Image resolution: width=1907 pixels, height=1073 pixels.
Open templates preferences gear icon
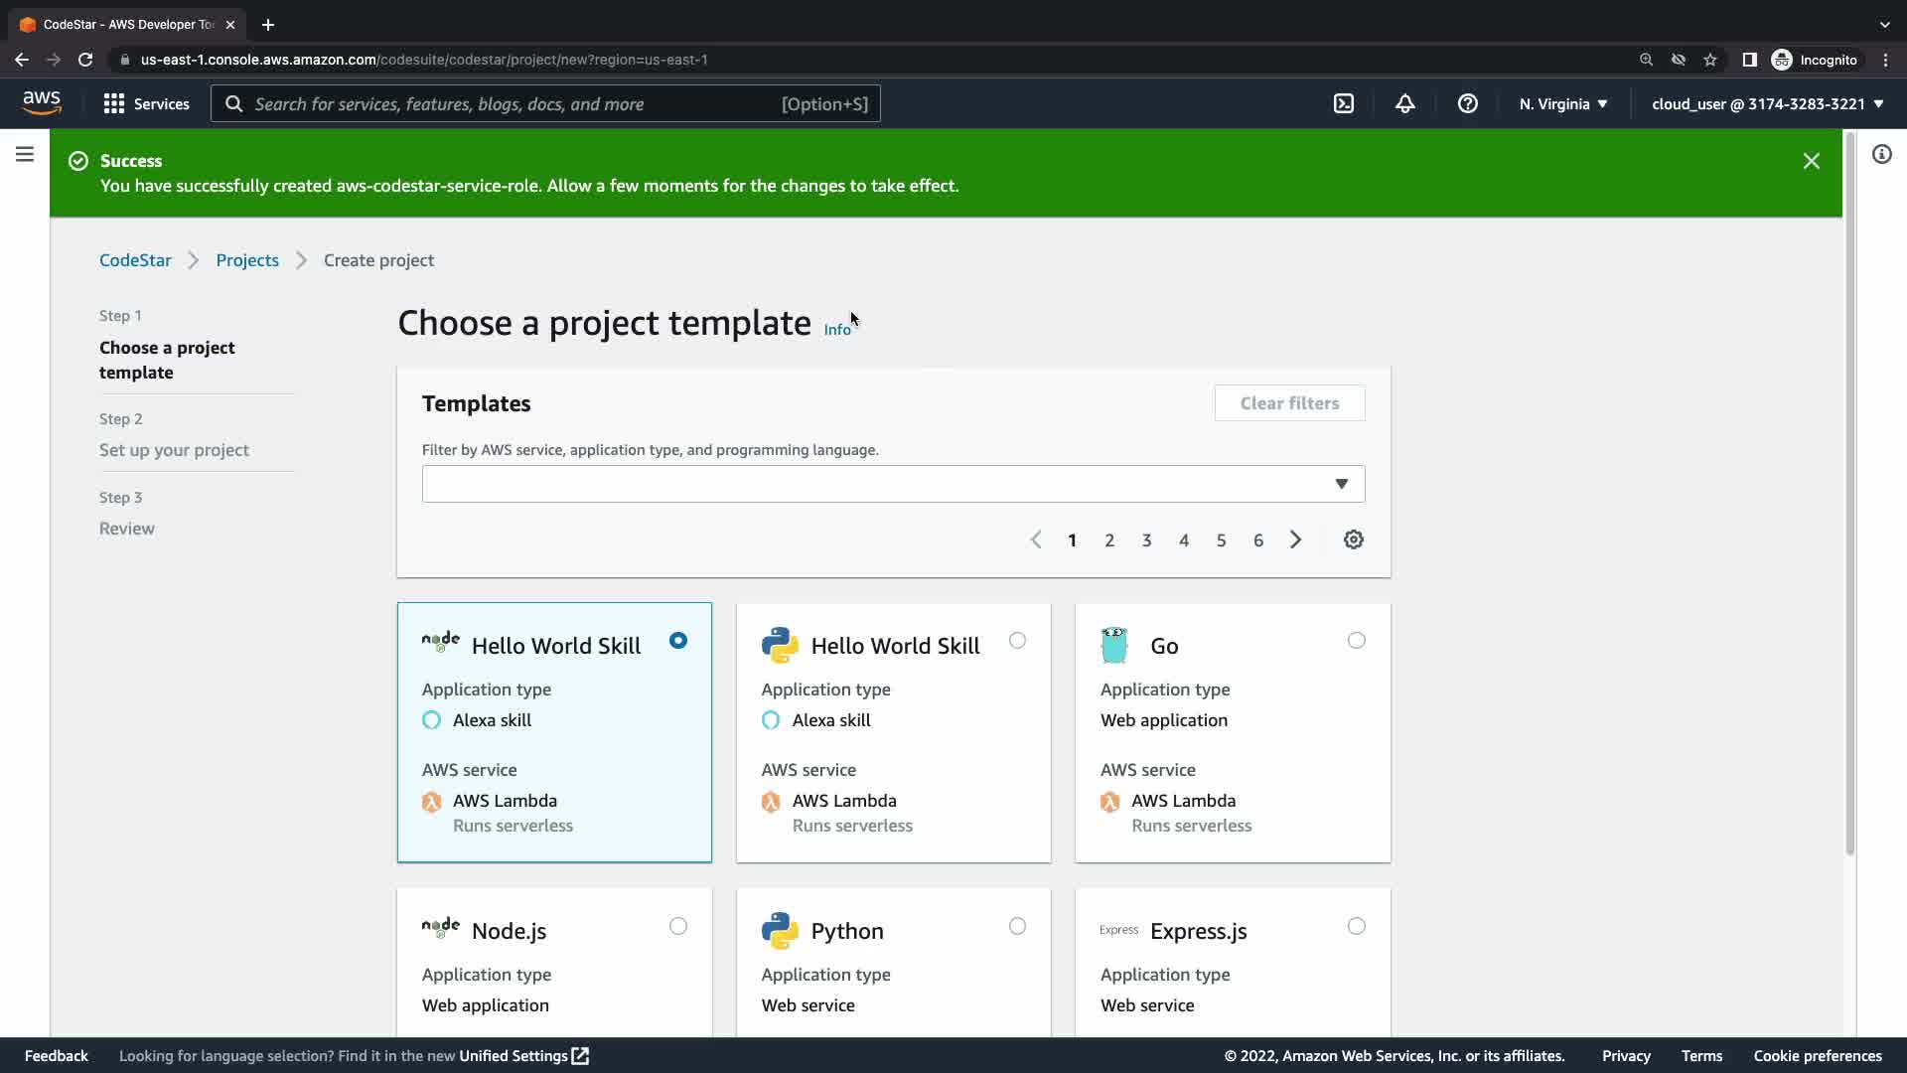[1353, 539]
